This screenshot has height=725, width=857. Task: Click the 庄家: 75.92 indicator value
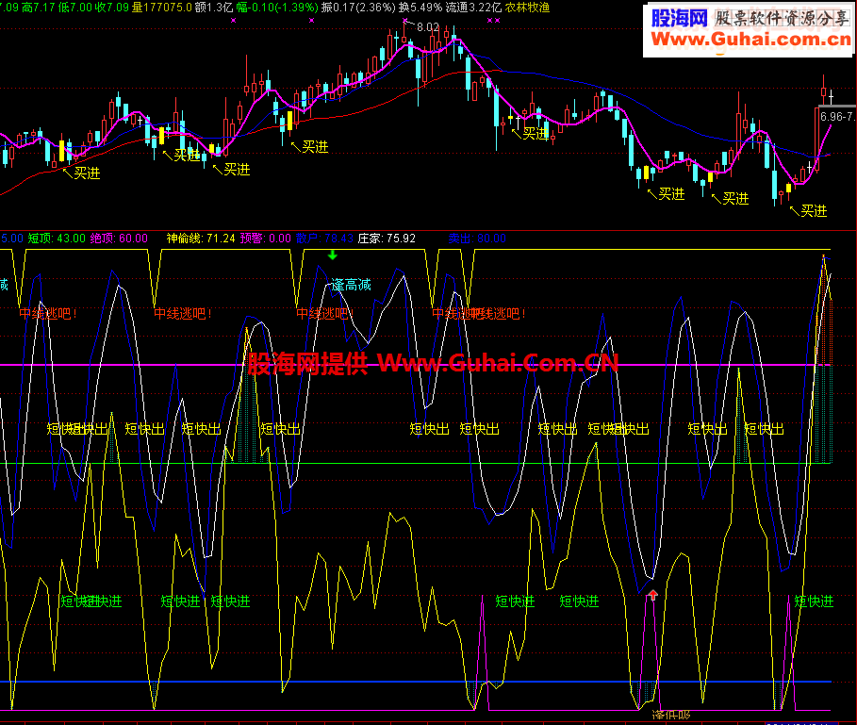(387, 239)
